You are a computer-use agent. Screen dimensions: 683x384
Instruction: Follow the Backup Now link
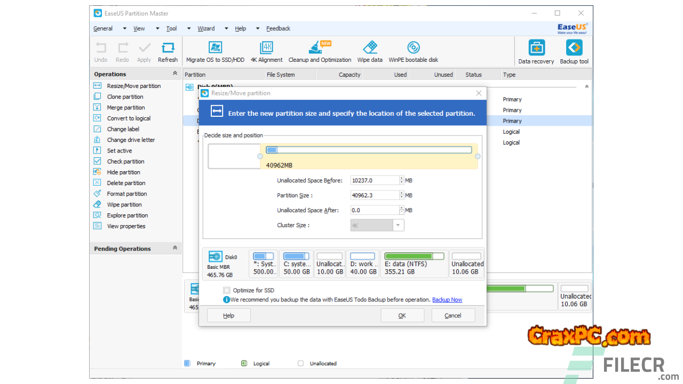tap(447, 300)
